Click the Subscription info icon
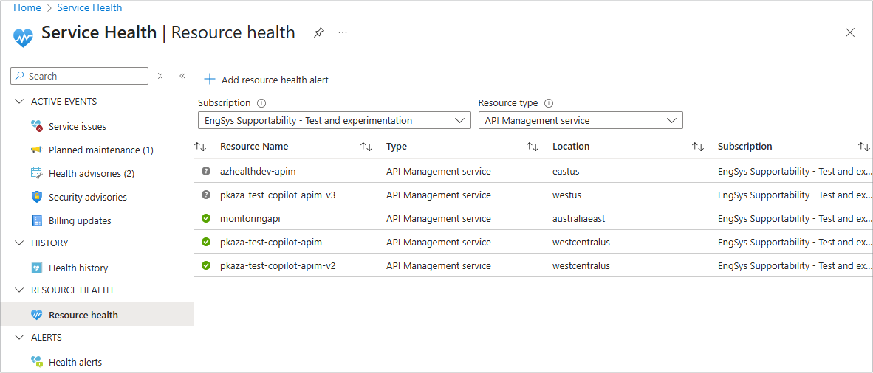 coord(261,103)
